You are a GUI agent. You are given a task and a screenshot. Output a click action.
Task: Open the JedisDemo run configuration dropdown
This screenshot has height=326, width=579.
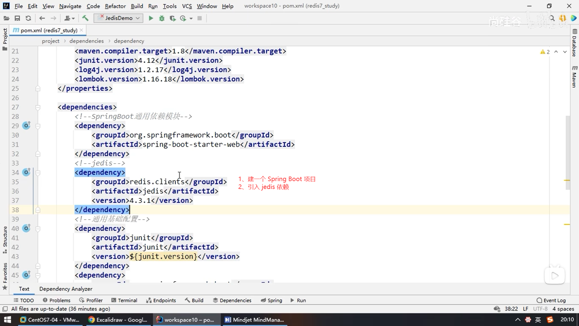[118, 18]
